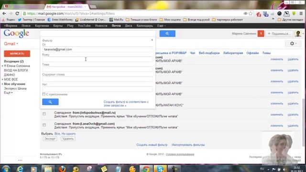Click the green shield extension icon
The width and height of the screenshot is (306, 172).
pos(294,13)
